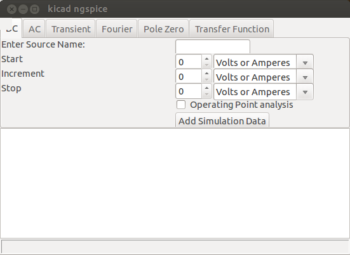Screen dimensions: 350x255
Task: Click the large white output text area
Action: 175,183
